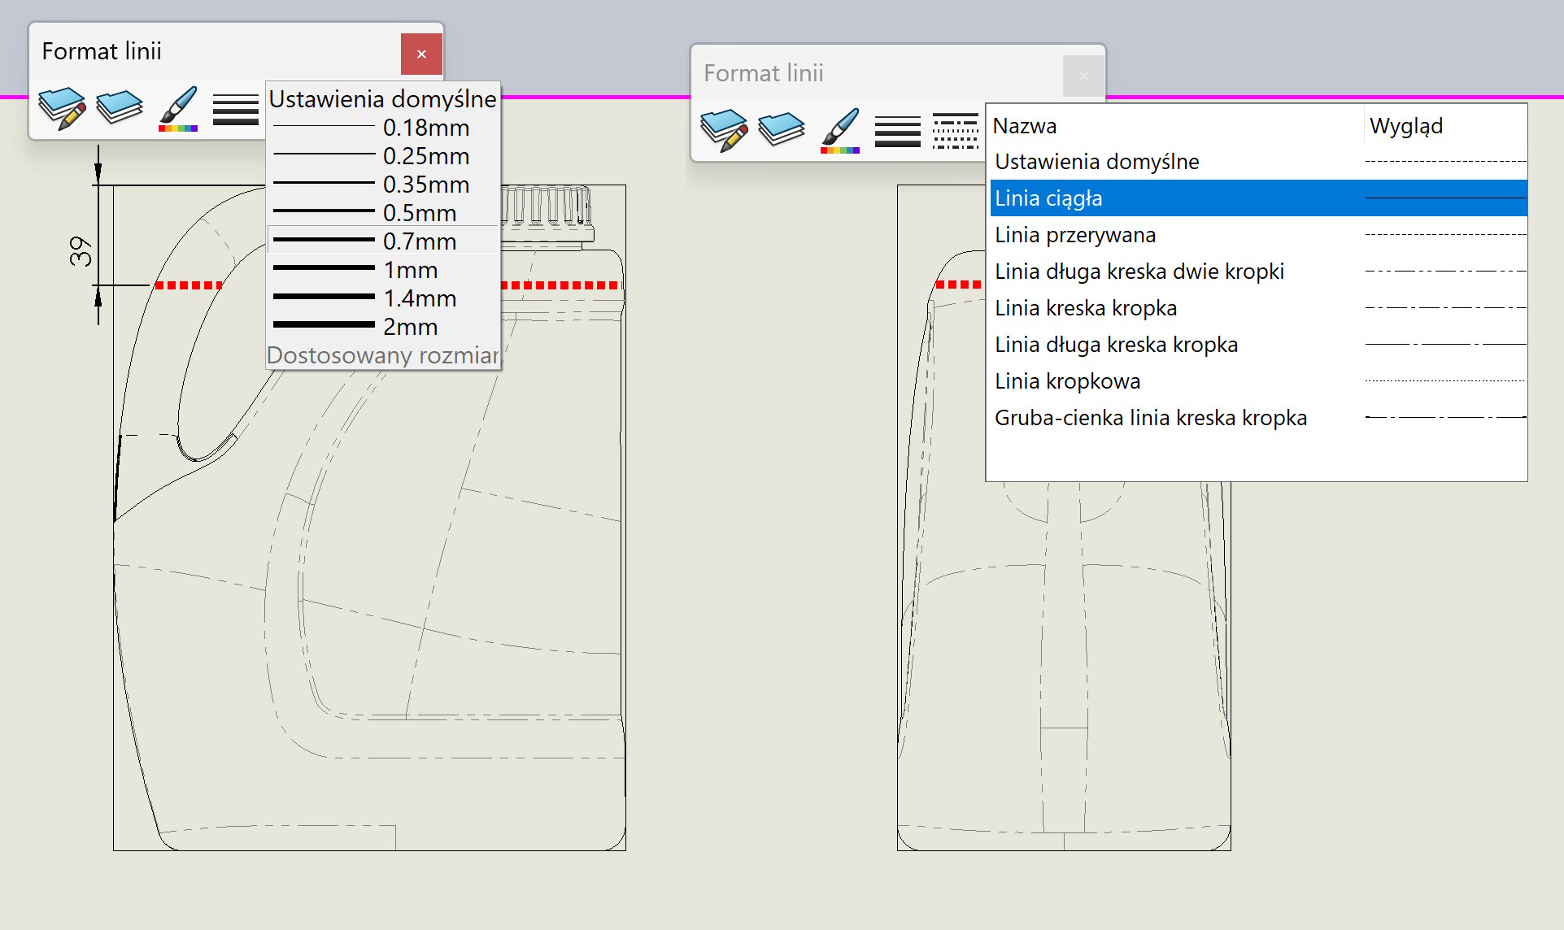
Task: Pick the 2mm line thickness
Action: click(x=382, y=326)
